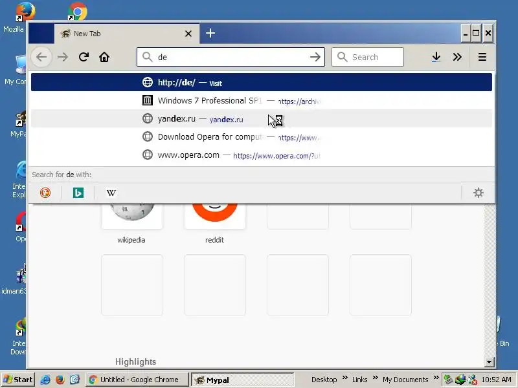
Task: Expand the My Documents toolbar chevron
Action: (436, 378)
